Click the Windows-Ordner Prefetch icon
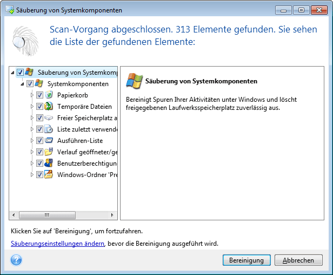Image resolution: width=333 pixels, height=275 pixels. tap(49, 175)
